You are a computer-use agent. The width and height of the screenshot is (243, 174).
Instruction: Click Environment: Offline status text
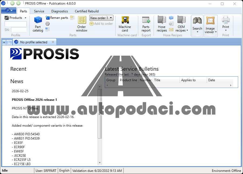pos(227,171)
